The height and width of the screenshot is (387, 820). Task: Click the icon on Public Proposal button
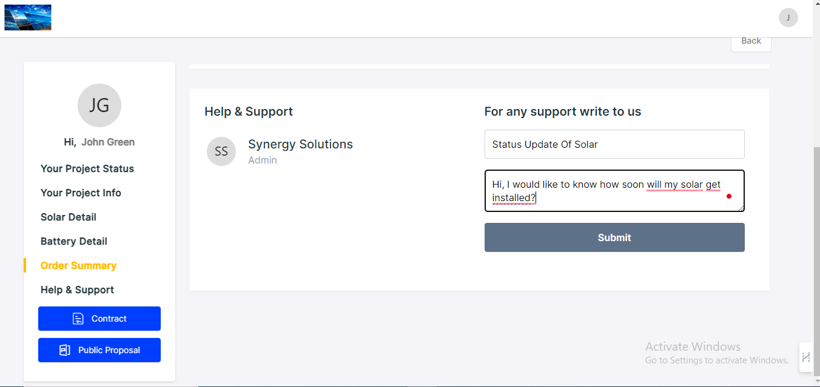pos(64,350)
